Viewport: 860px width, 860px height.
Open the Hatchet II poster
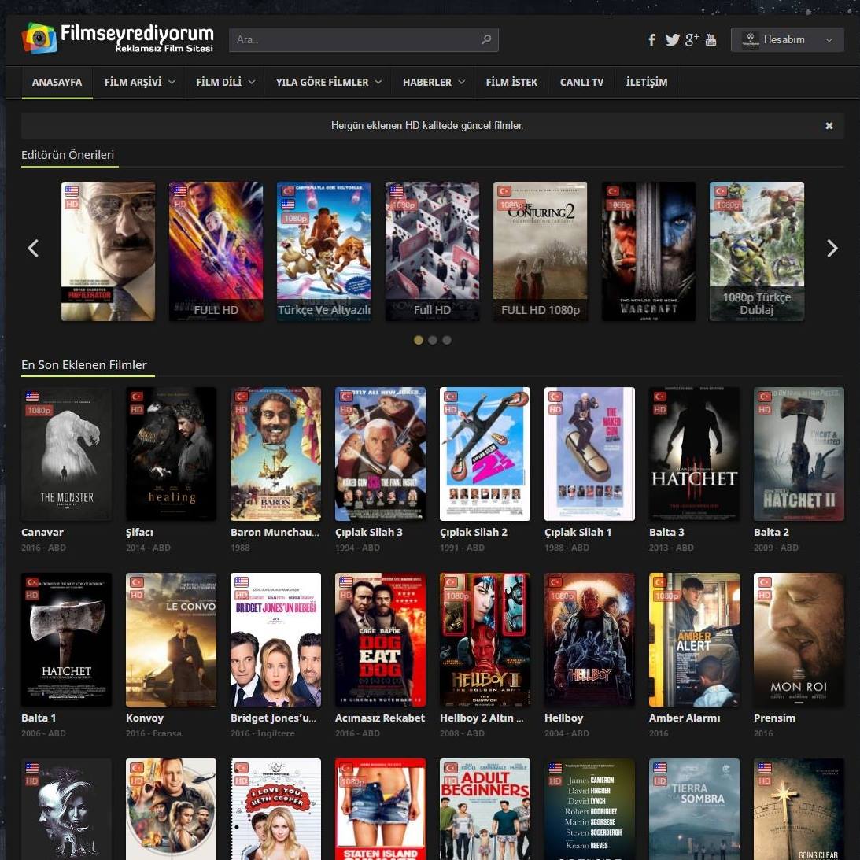[799, 454]
